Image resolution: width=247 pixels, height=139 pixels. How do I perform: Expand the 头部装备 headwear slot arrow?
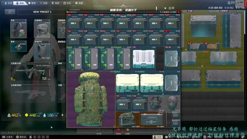49,20
